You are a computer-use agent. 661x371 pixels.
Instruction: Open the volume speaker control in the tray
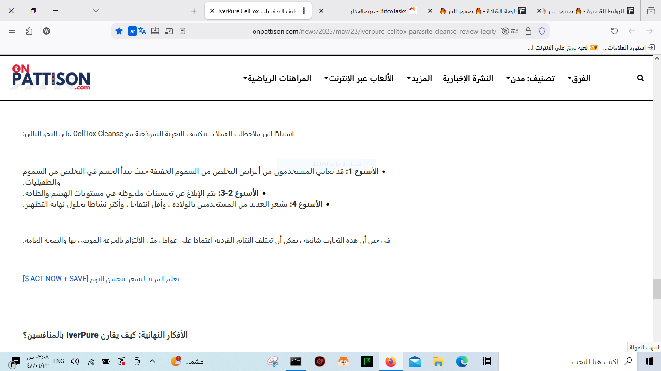pyautogui.click(x=75, y=361)
